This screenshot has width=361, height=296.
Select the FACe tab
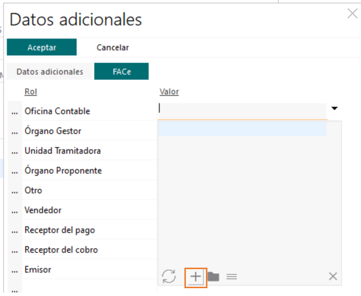(x=121, y=72)
